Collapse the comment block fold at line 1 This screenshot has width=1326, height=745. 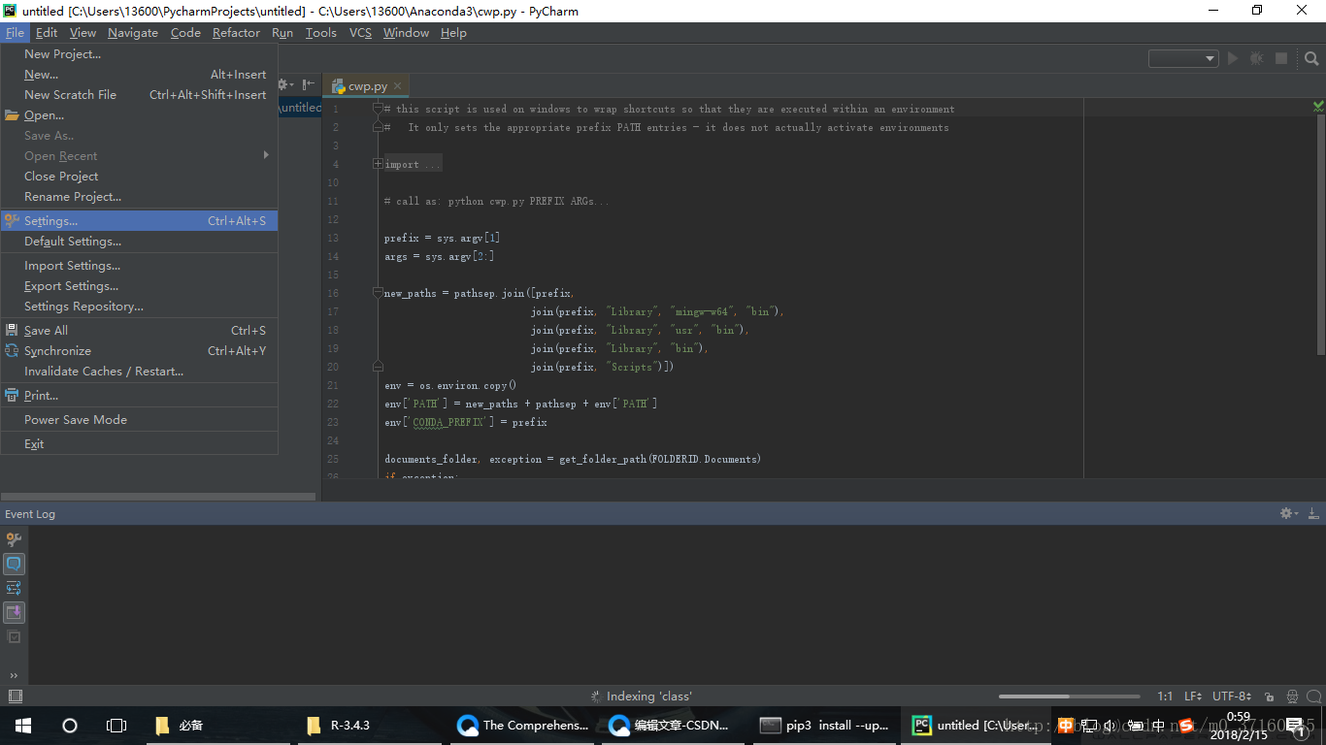click(378, 109)
